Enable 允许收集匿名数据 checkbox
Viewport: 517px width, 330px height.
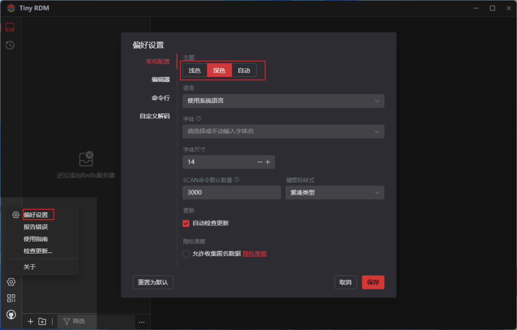point(186,254)
